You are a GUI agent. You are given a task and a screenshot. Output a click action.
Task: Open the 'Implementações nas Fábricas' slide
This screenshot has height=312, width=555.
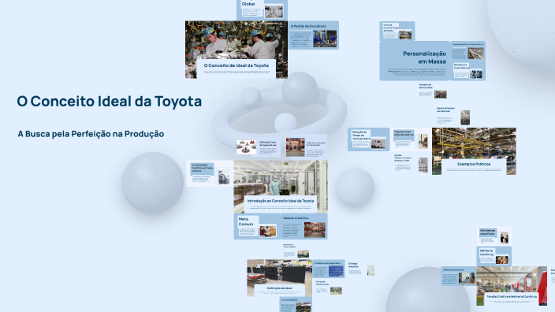click(x=453, y=116)
